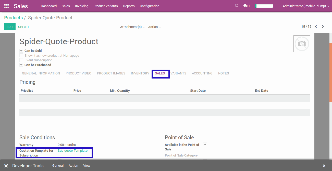Open the conversations chat bubble icon
332x171 pixels.
(246, 6)
